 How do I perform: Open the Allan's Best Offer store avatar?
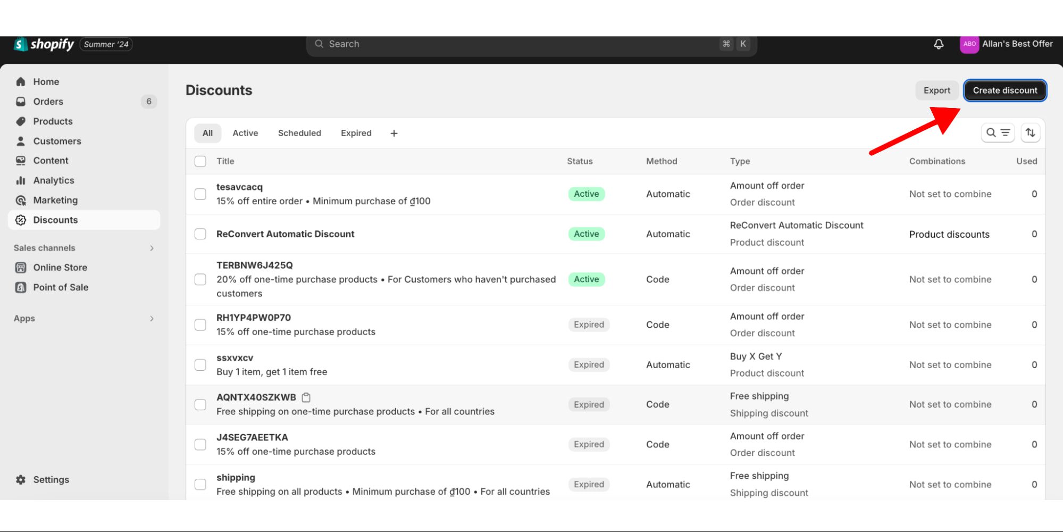969,44
